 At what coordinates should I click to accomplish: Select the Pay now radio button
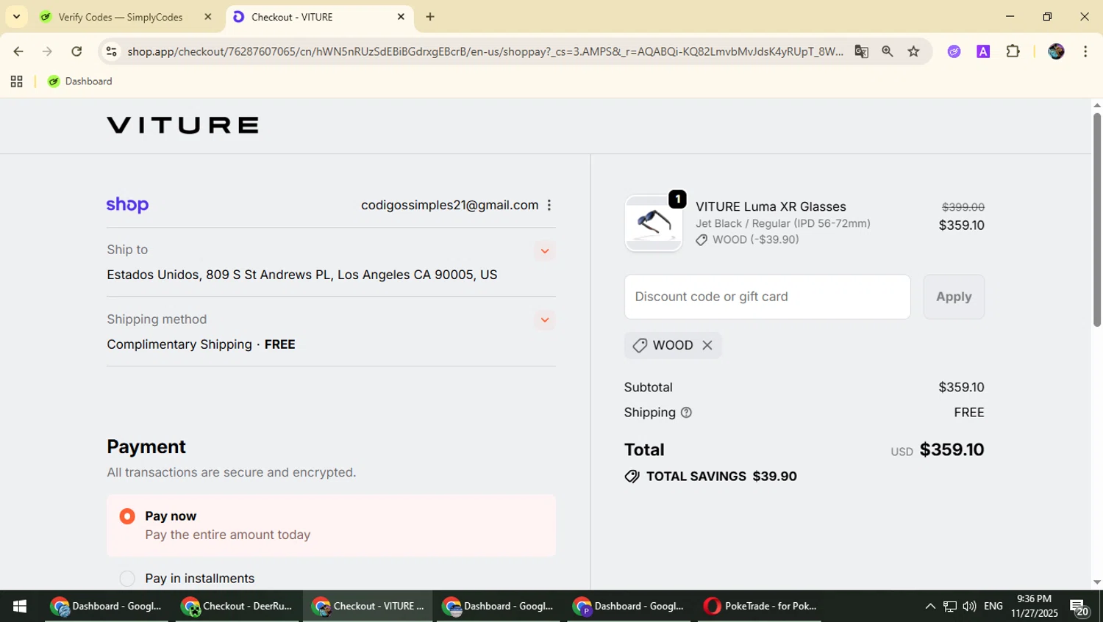pyautogui.click(x=127, y=516)
